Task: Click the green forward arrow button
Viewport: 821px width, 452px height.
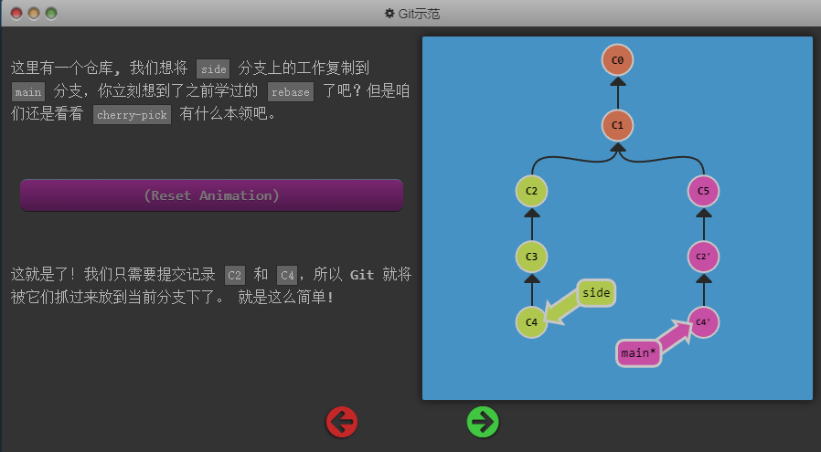Action: point(483,422)
